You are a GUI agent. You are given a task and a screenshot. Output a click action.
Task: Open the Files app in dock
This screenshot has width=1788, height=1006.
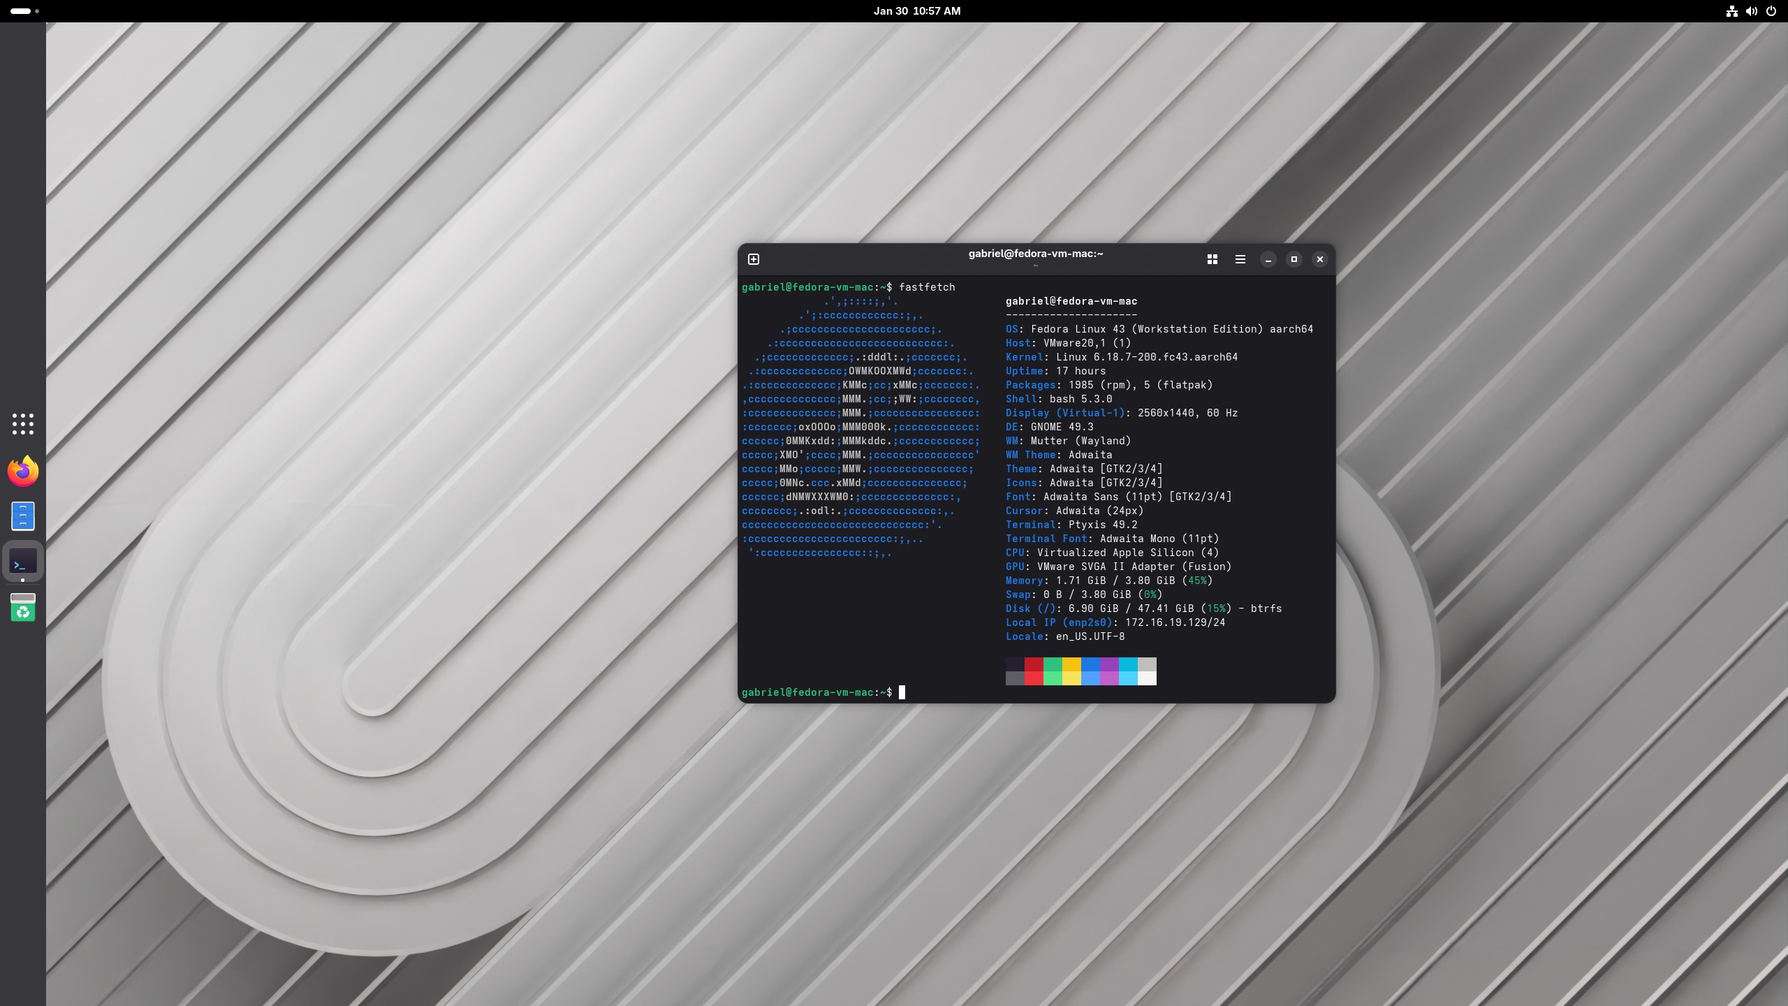tap(23, 516)
